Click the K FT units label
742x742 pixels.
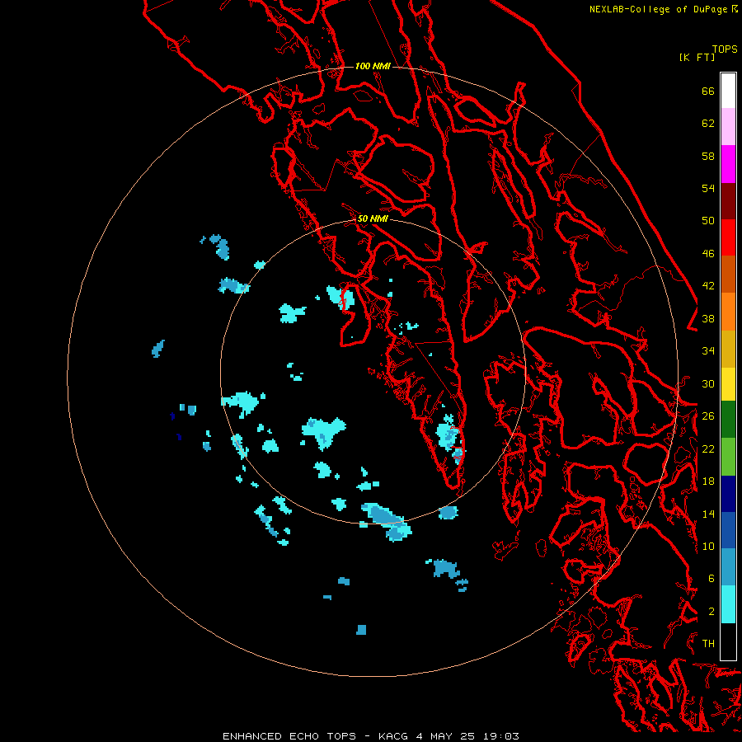click(x=697, y=57)
